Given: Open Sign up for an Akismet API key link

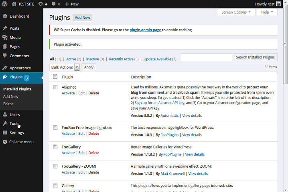Looking at the screenshot, I should tap(159, 103).
